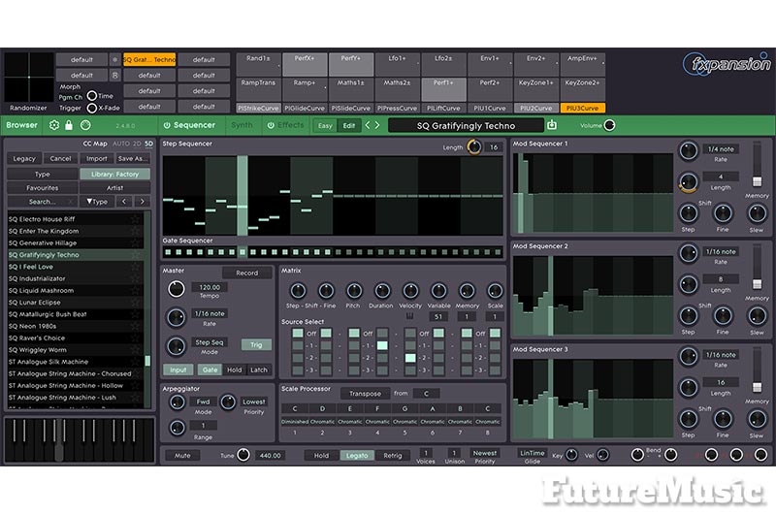Enable the Retrig mode button

[393, 455]
